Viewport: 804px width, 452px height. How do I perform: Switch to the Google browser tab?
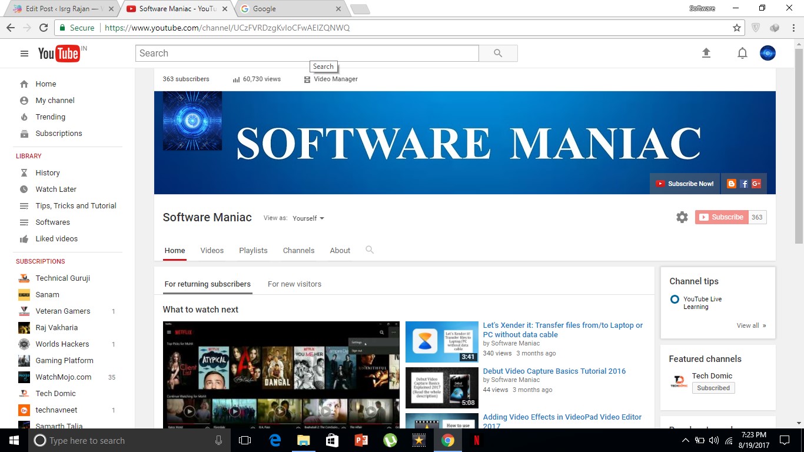pos(290,9)
